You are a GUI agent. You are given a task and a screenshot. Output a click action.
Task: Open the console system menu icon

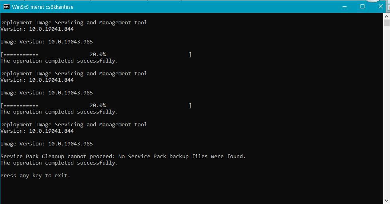coord(7,7)
